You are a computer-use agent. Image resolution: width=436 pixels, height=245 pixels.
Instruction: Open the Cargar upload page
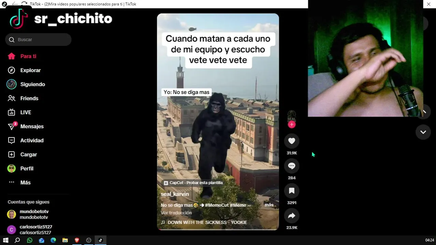coord(29,154)
